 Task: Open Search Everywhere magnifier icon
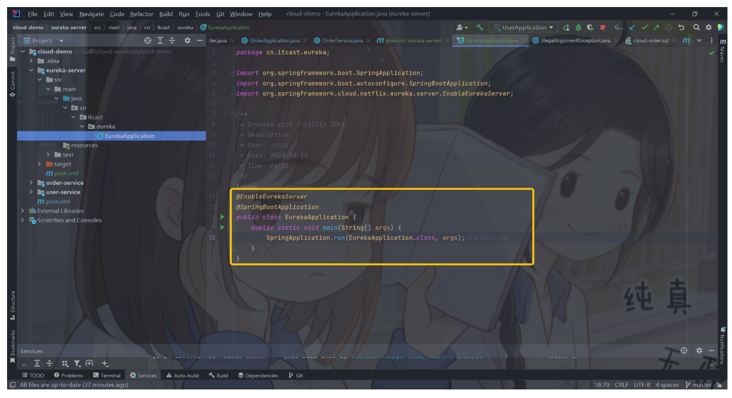click(696, 27)
